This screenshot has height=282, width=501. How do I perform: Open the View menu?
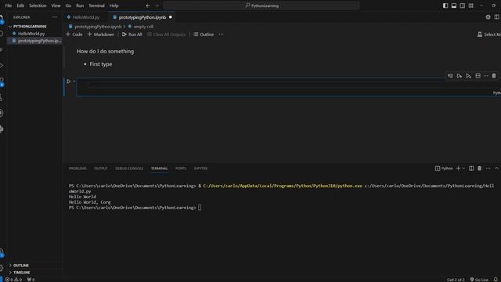click(56, 5)
